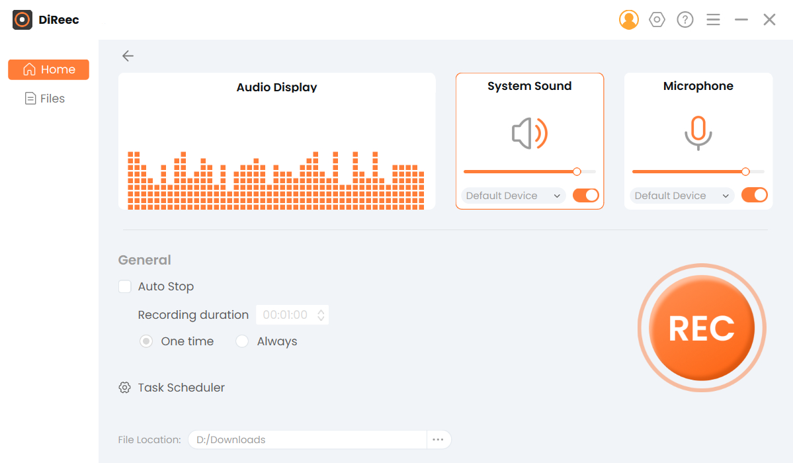Click the Microphone icon

(x=698, y=133)
